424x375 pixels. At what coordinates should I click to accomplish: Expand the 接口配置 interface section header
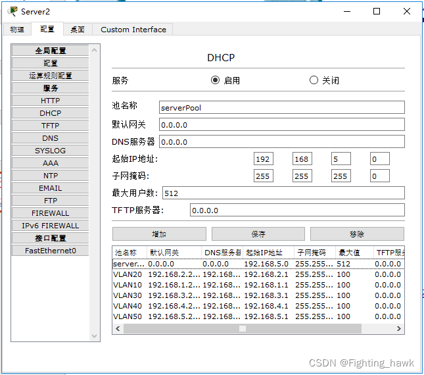pos(50,238)
